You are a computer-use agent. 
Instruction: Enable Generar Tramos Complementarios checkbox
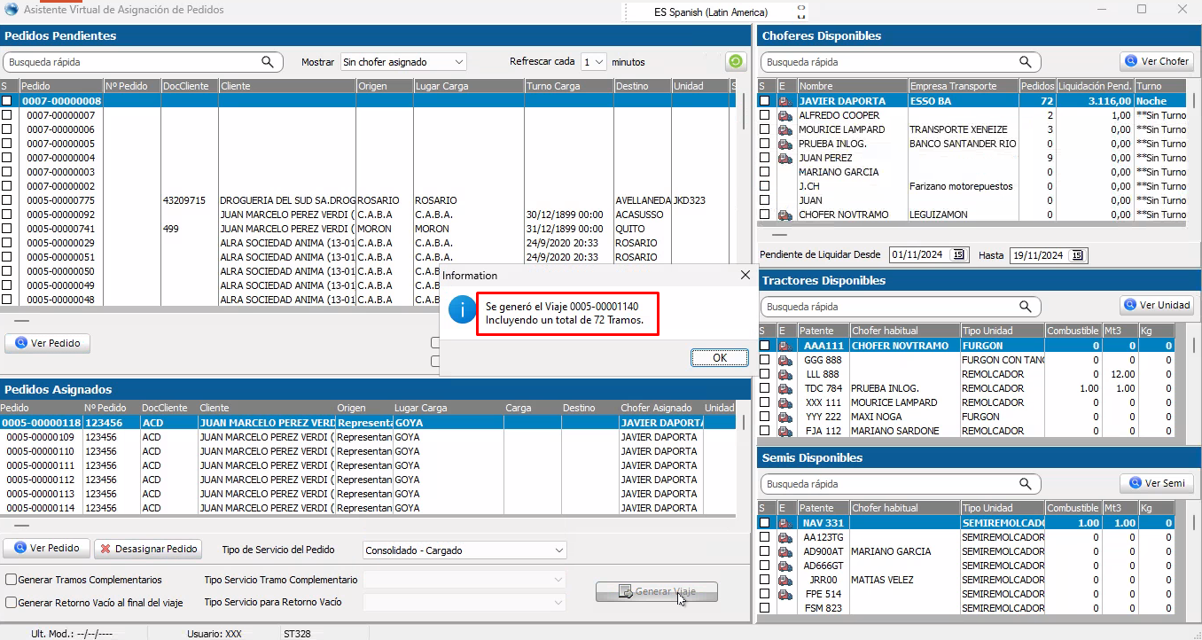[x=12, y=580]
